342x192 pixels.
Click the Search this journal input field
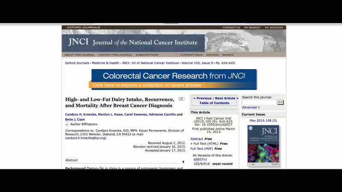click(x=259, y=102)
